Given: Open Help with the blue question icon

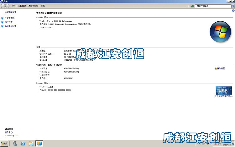Looking at the screenshot, I should coord(233,11).
